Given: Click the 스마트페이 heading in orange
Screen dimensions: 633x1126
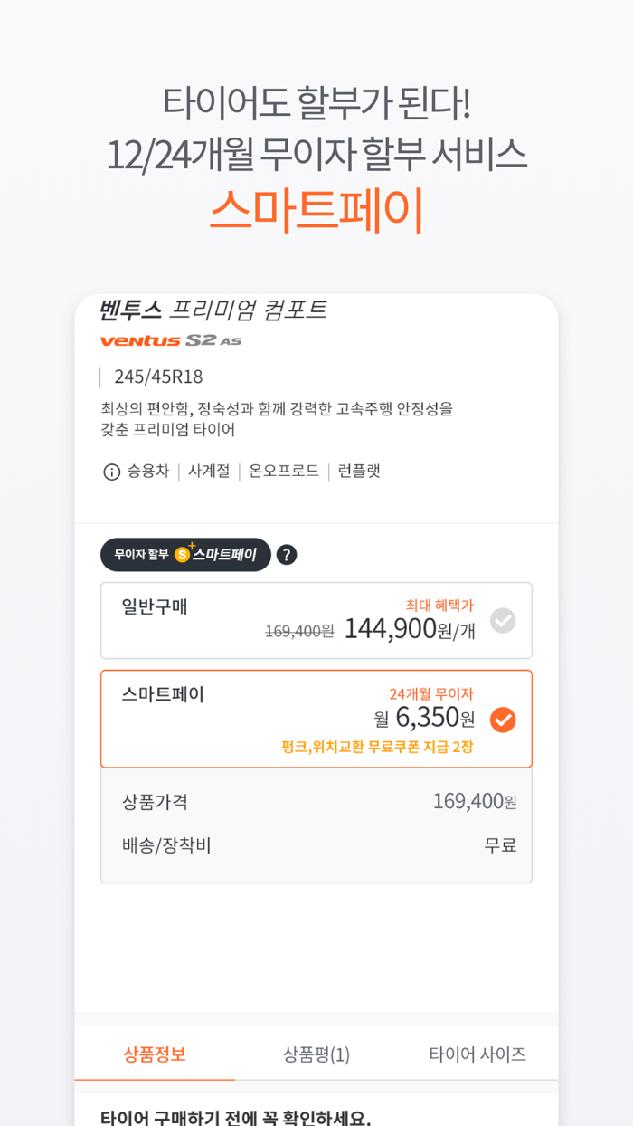Looking at the screenshot, I should point(316,208).
